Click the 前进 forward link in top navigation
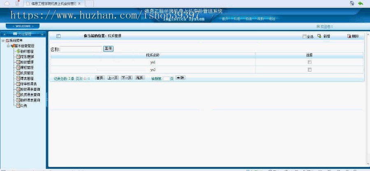 [248, 18]
